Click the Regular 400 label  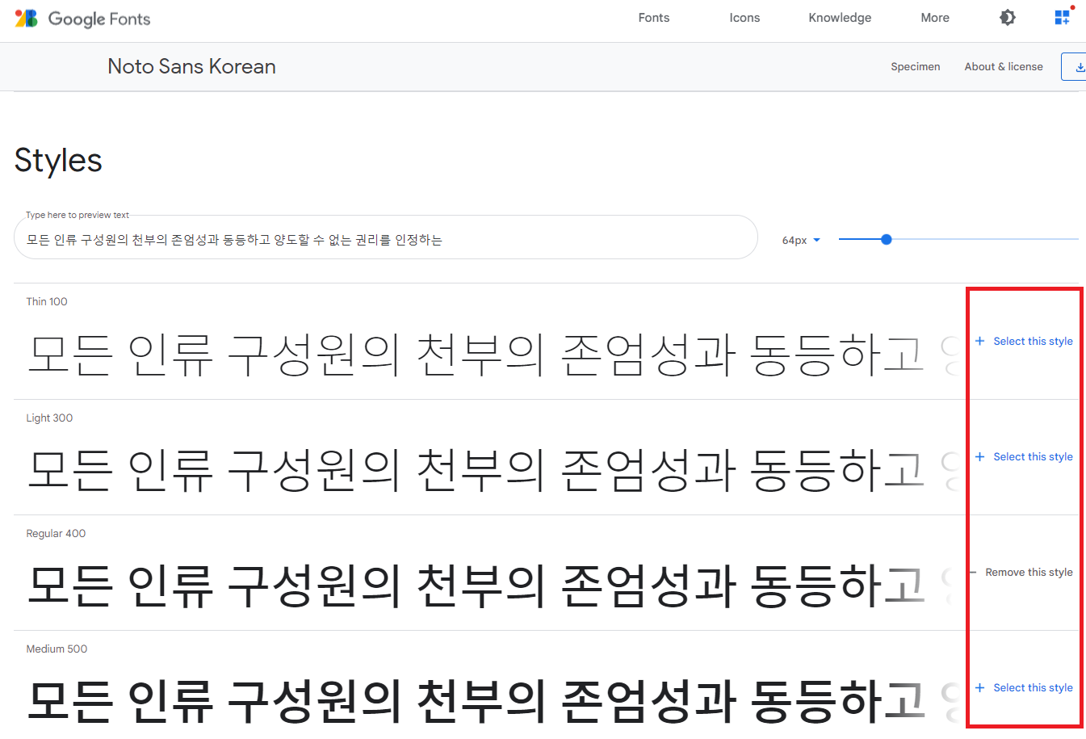click(56, 533)
